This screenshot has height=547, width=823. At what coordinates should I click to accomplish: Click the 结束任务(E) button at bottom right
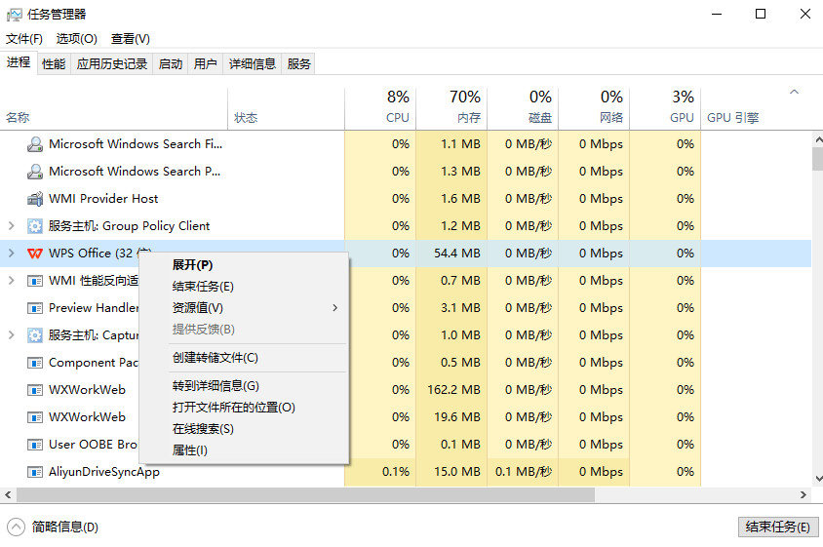778,527
